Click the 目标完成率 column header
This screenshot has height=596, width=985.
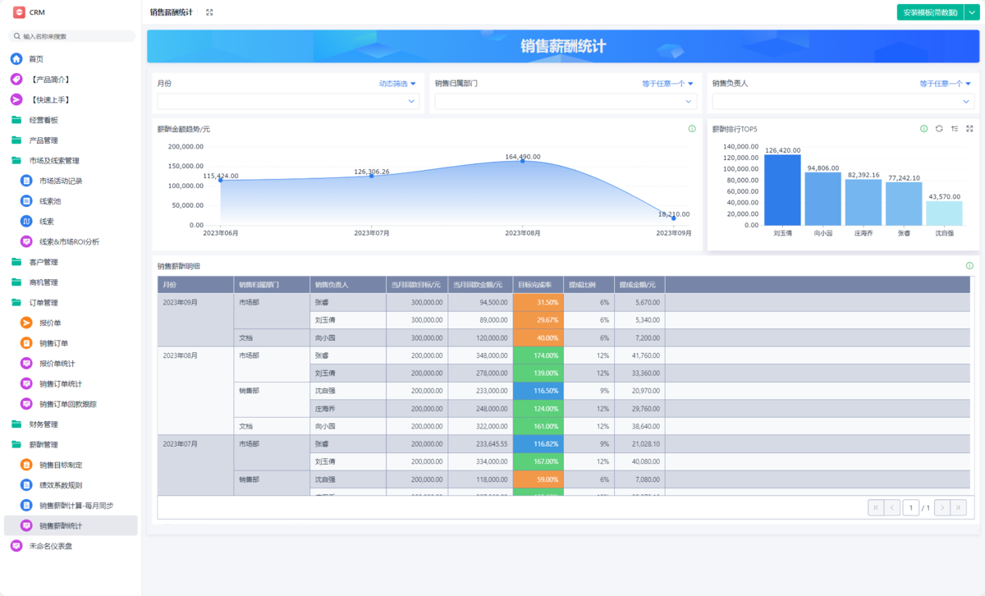(538, 285)
